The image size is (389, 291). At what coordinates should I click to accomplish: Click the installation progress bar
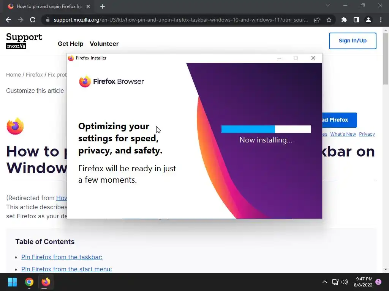coord(266,129)
